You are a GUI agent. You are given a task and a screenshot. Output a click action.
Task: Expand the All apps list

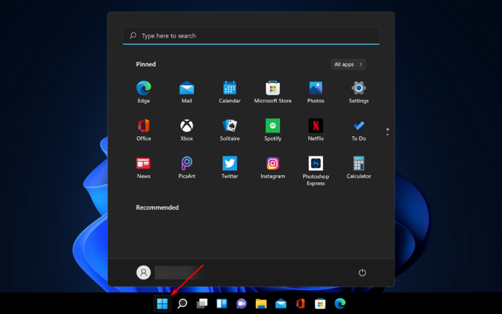348,64
